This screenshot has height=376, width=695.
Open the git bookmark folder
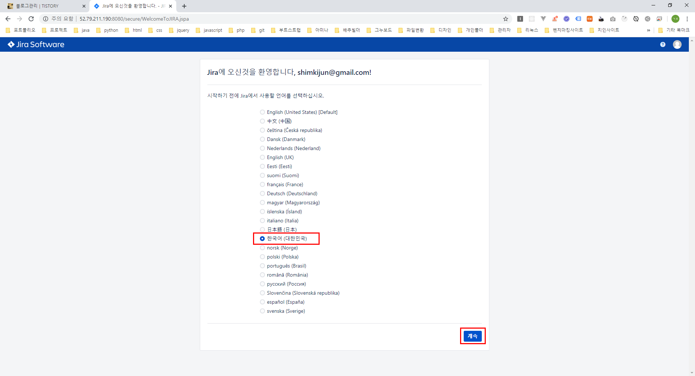pos(258,30)
